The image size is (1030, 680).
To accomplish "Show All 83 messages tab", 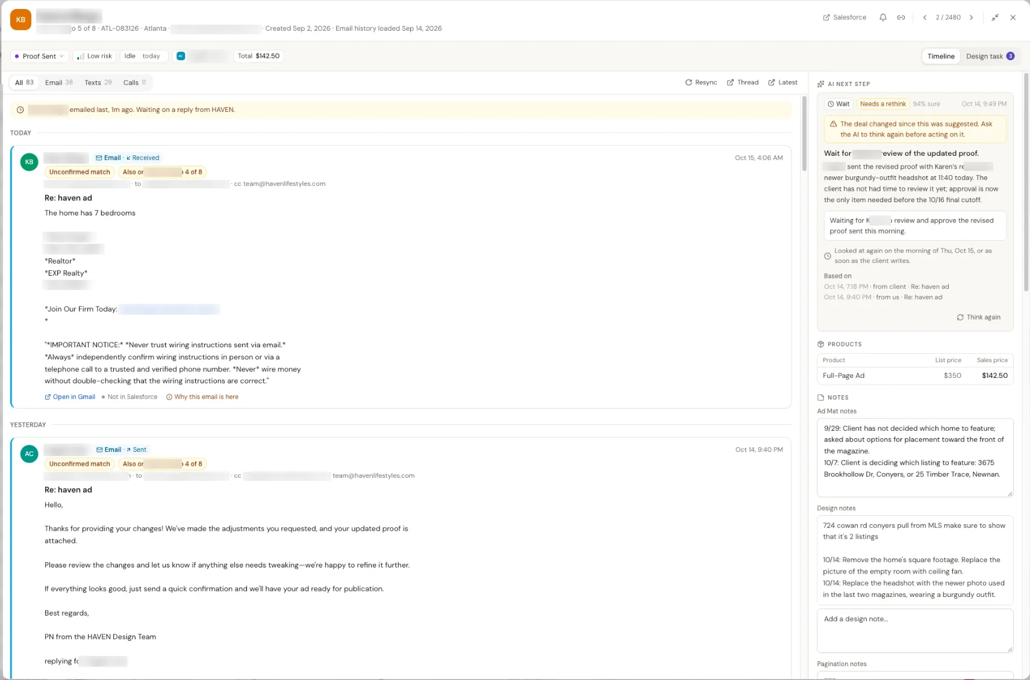I will pos(25,82).
